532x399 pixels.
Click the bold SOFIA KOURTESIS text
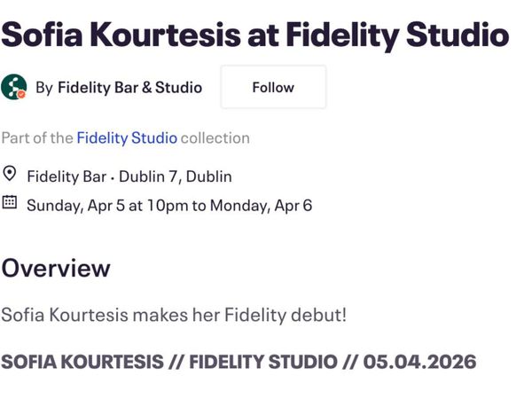(82, 362)
